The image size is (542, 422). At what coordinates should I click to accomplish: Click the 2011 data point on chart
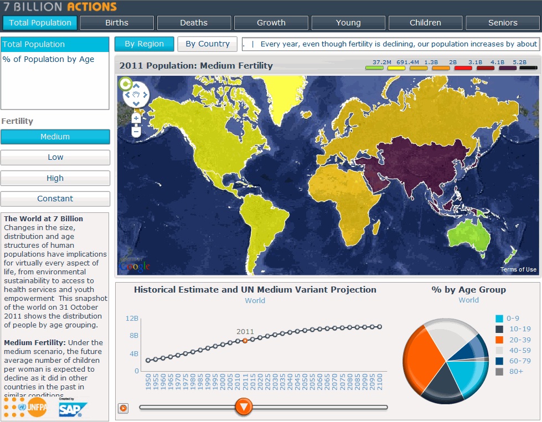point(245,341)
